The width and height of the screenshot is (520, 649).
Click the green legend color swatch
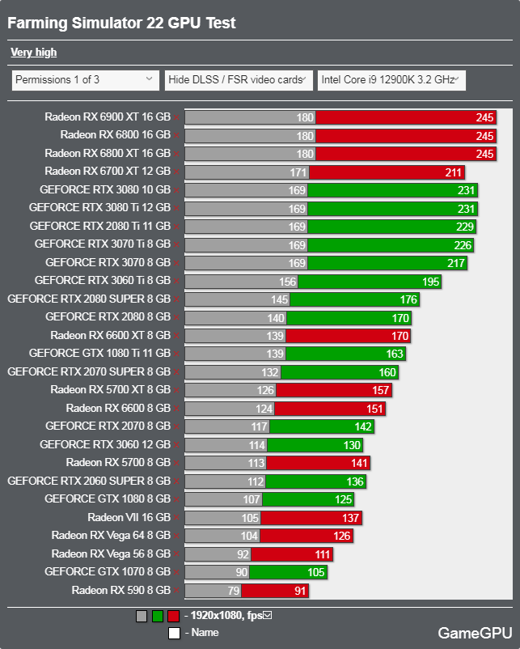(158, 617)
